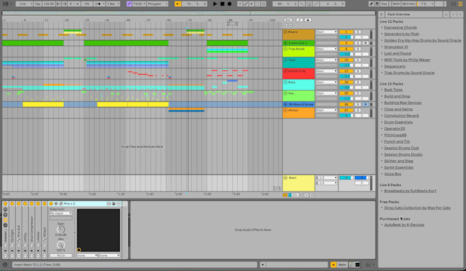Image resolution: width=466 pixels, height=271 pixels.
Task: Select the tempo field showing 135.00
Action: [x=49, y=4]
